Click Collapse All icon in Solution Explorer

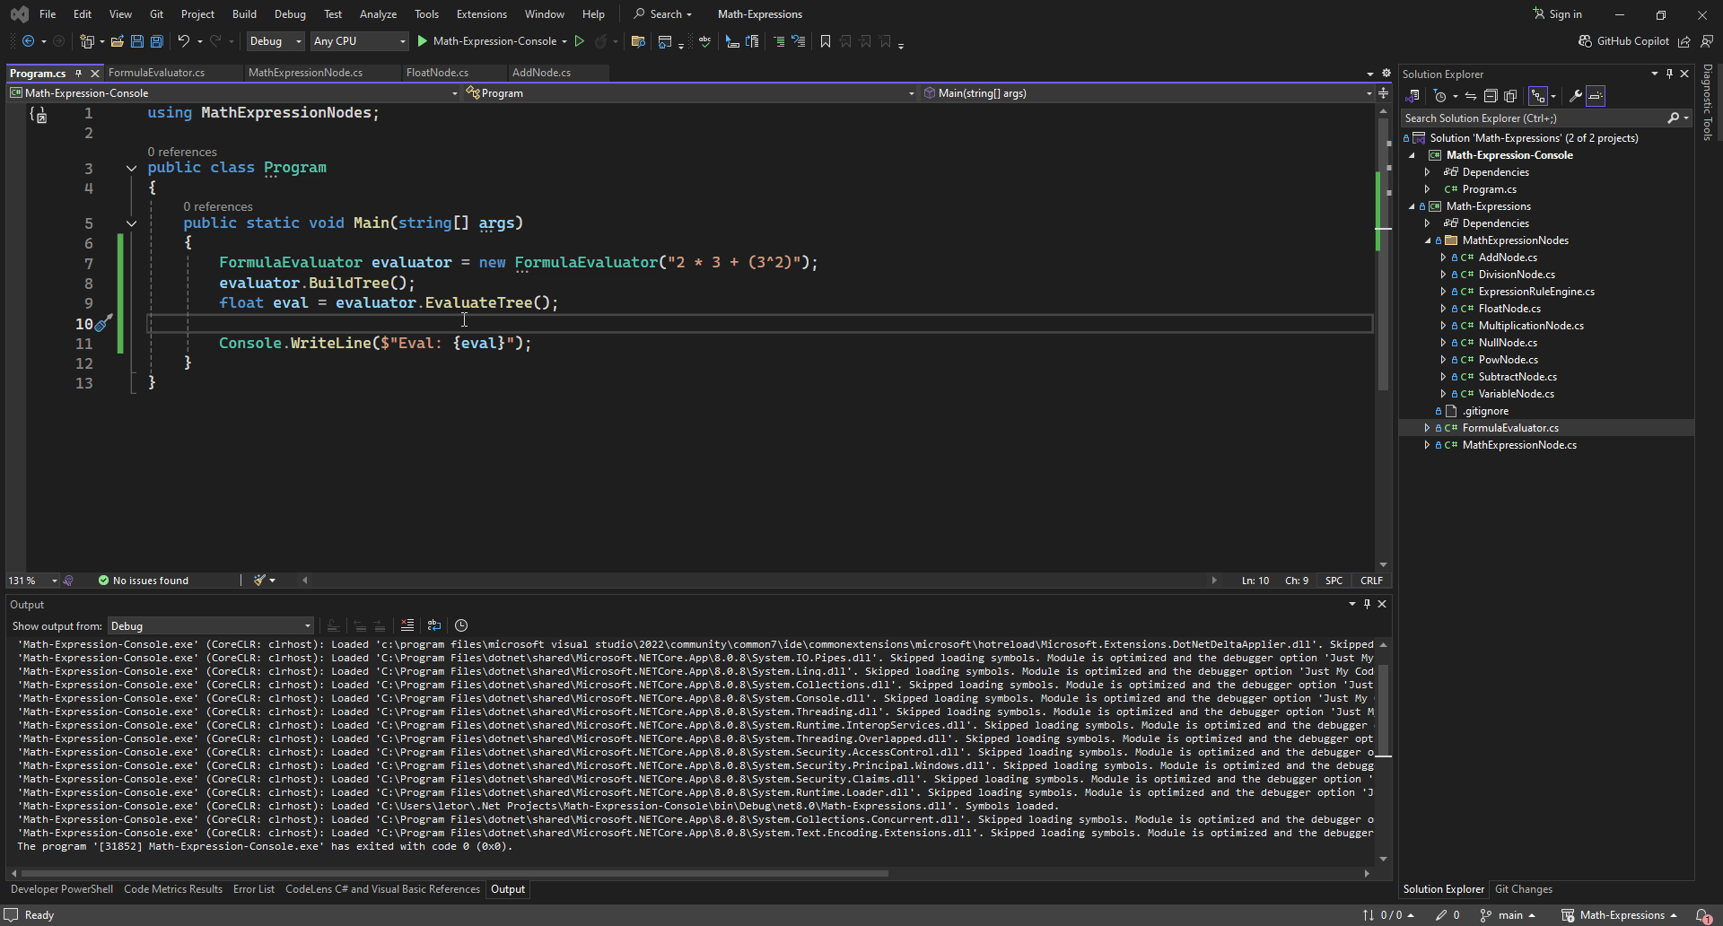click(x=1491, y=96)
